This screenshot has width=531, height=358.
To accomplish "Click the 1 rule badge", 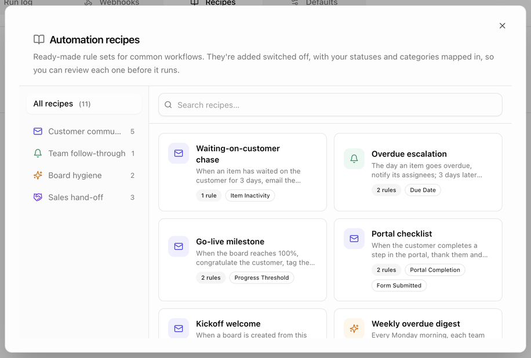I will pyautogui.click(x=209, y=196).
